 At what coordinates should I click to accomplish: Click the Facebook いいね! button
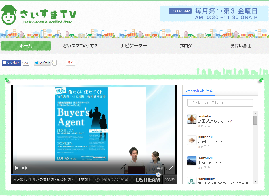tap(12, 63)
